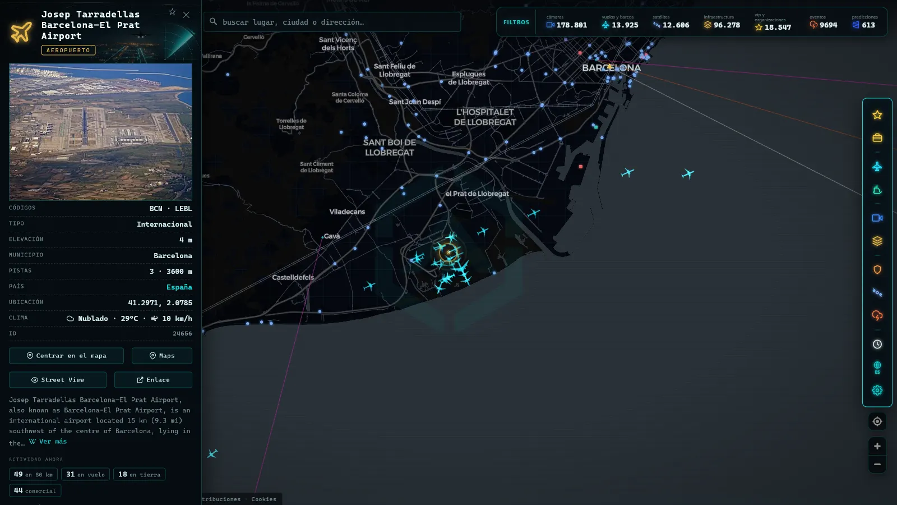The image size is (897, 505).
Task: Expand description with Ver más link
Action: pos(48,442)
